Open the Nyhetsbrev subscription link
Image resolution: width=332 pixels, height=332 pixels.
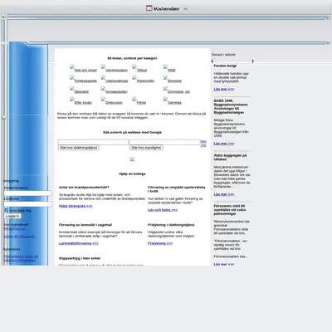point(21,258)
